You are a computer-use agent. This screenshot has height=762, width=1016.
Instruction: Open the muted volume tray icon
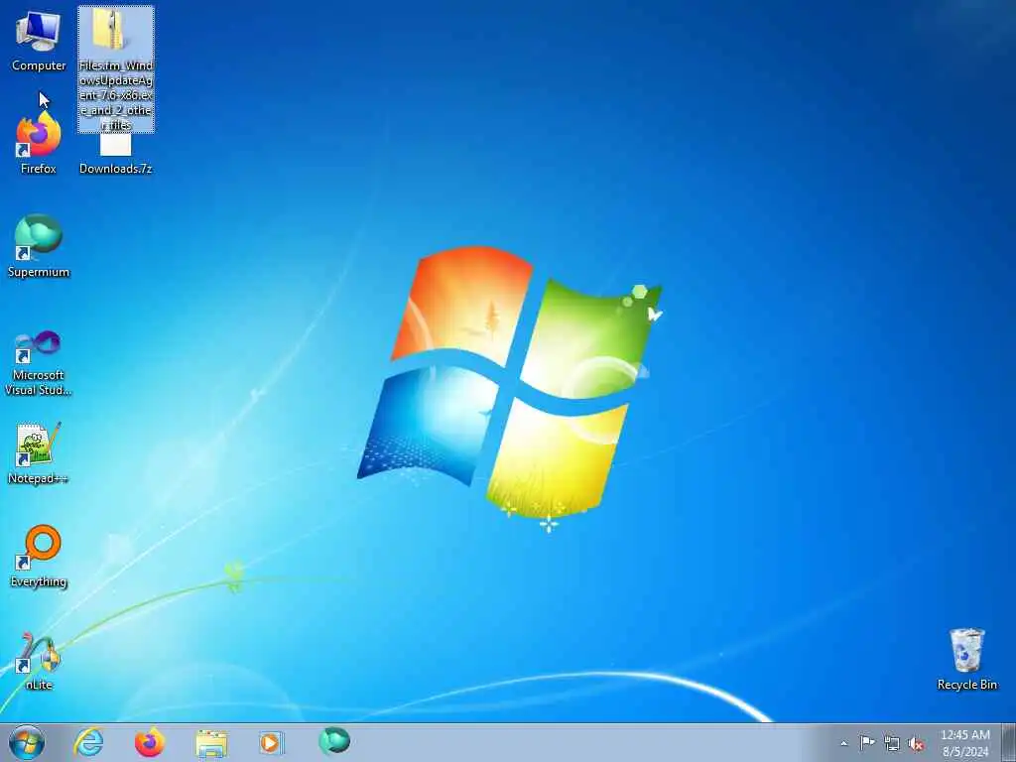(x=916, y=744)
